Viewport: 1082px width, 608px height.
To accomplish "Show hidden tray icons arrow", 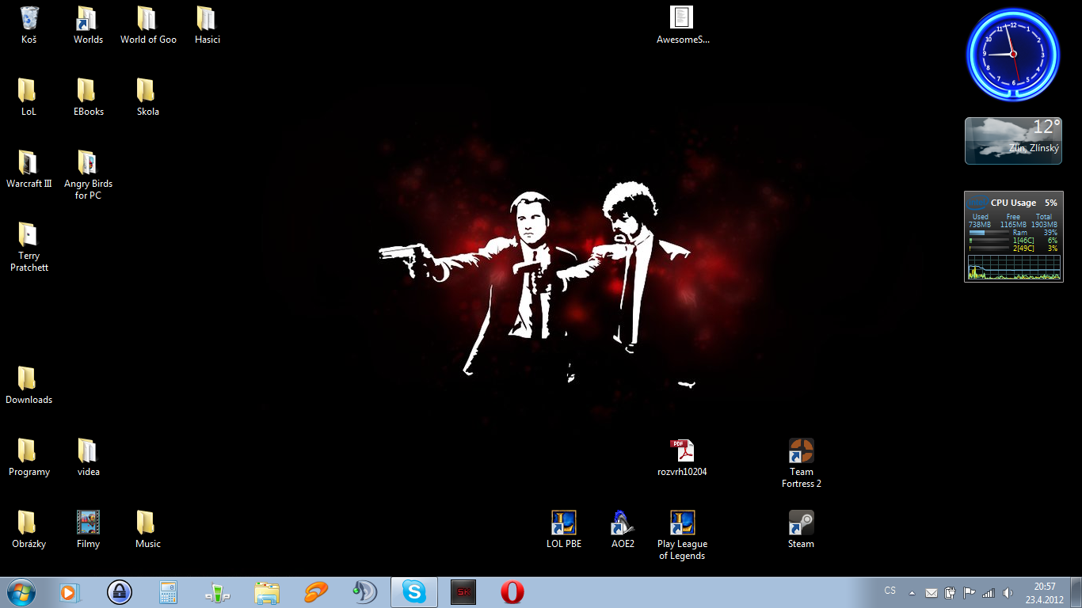I will coord(912,592).
